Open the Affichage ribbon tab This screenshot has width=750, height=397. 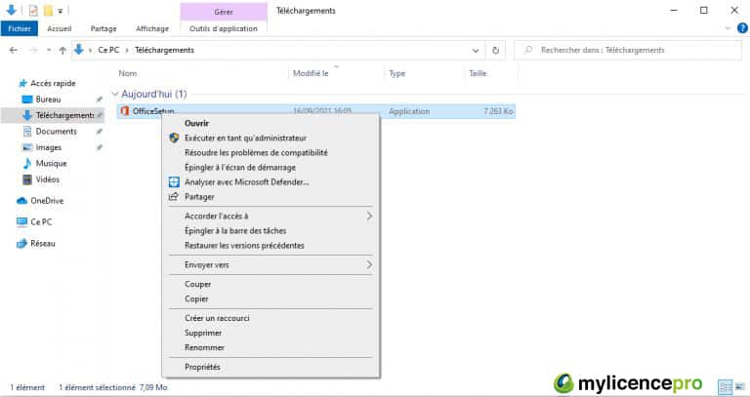(151, 28)
